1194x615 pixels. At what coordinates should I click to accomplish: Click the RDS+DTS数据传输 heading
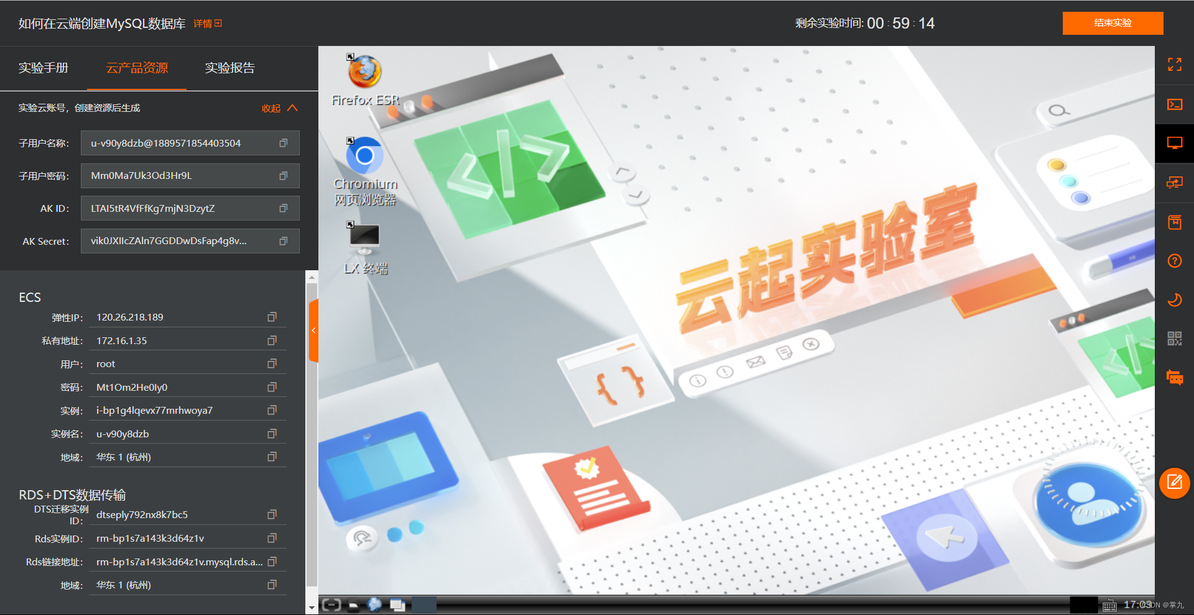point(72,495)
